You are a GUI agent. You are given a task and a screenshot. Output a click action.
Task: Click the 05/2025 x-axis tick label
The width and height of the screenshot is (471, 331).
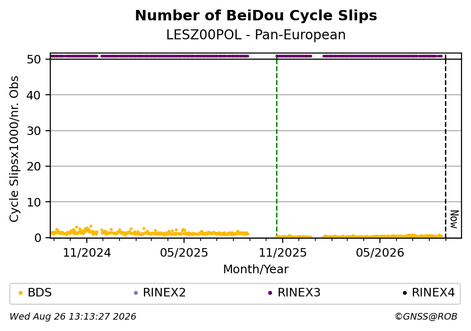(x=184, y=253)
